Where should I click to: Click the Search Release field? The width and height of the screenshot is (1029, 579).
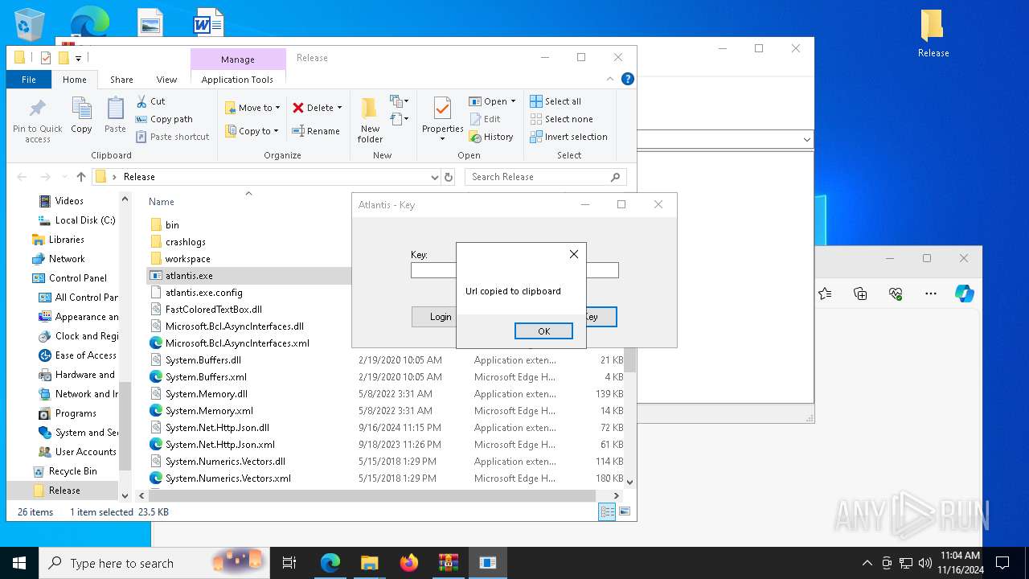tap(545, 177)
